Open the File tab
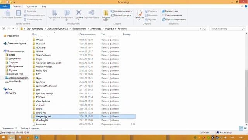 click(5, 7)
